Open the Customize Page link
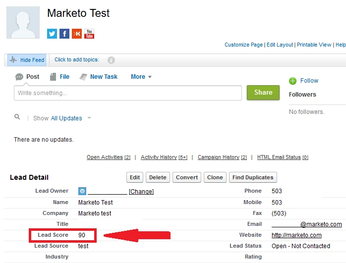Screen dimensions: 346x263 tap(243, 45)
